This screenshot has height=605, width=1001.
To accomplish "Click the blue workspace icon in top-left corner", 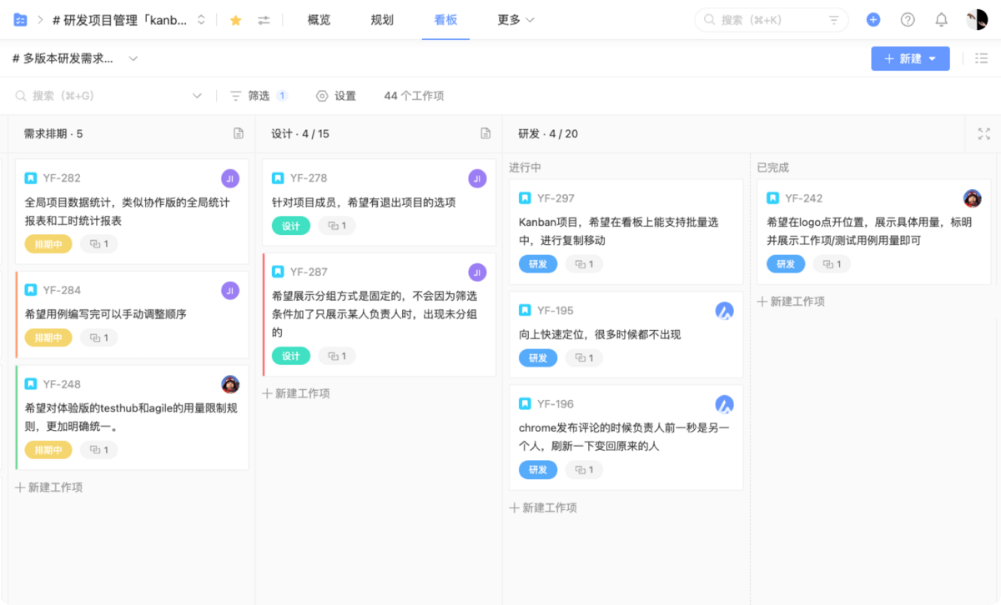I will point(20,19).
